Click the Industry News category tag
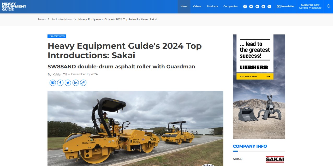Viewport: 333px width, 166px height. [x=57, y=36]
